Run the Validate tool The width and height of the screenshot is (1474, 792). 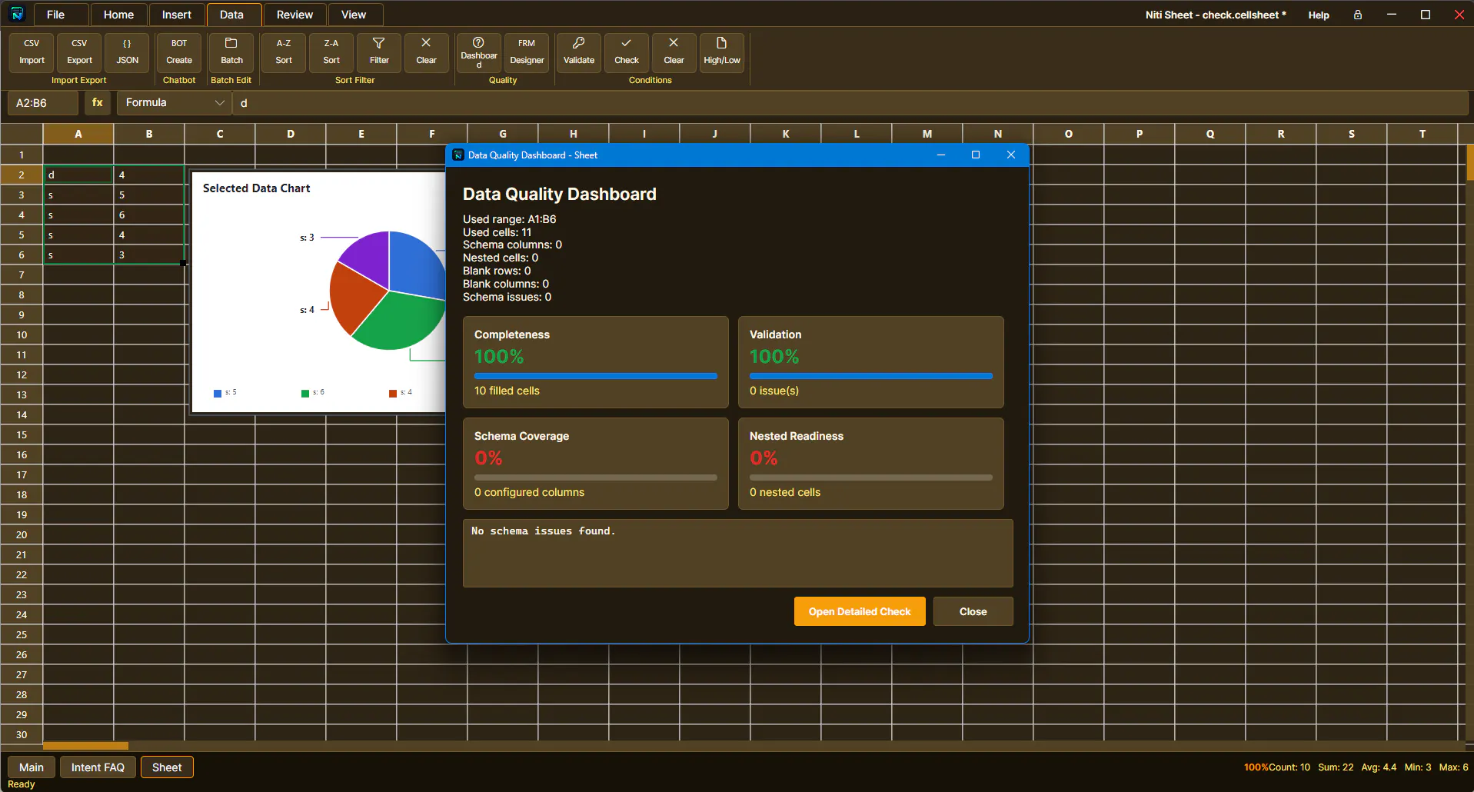point(579,52)
